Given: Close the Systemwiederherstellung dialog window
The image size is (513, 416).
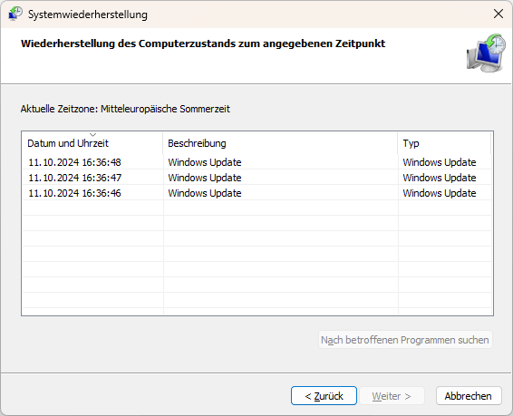Looking at the screenshot, I should pos(498,14).
